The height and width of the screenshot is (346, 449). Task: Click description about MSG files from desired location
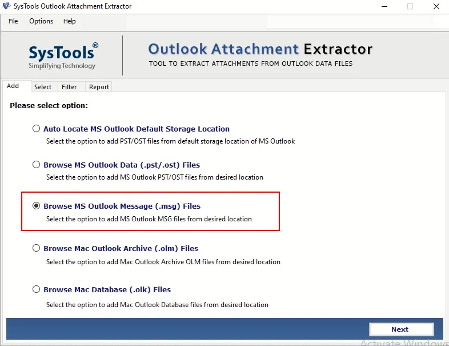point(149,219)
